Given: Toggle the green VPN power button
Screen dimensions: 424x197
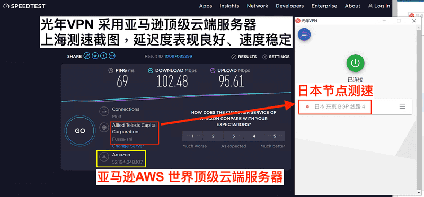Looking at the screenshot, I should [355, 63].
